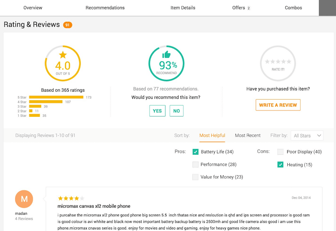Click the orange 91 reviews count badge
The height and width of the screenshot is (231, 336).
pyautogui.click(x=68, y=25)
